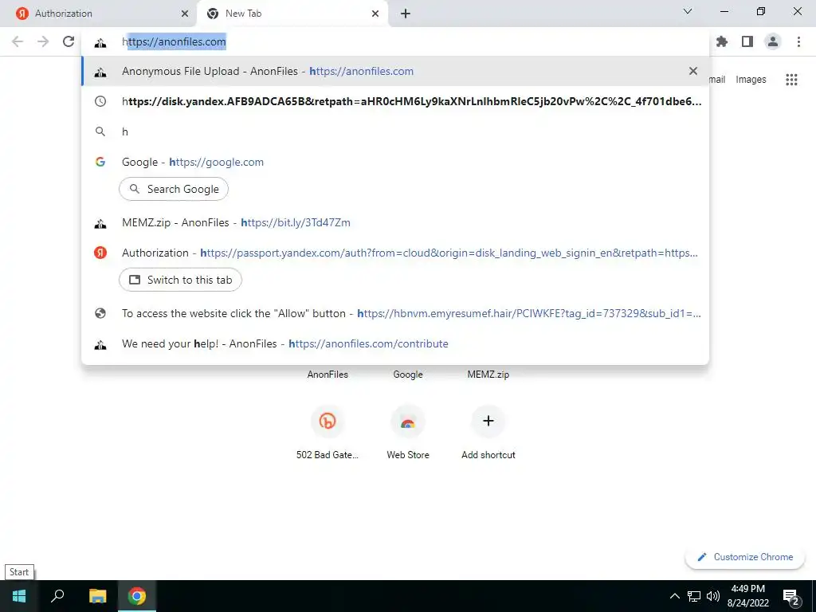This screenshot has height=612, width=816.
Task: Open Chrome's three-dot menu
Action: coord(798,41)
